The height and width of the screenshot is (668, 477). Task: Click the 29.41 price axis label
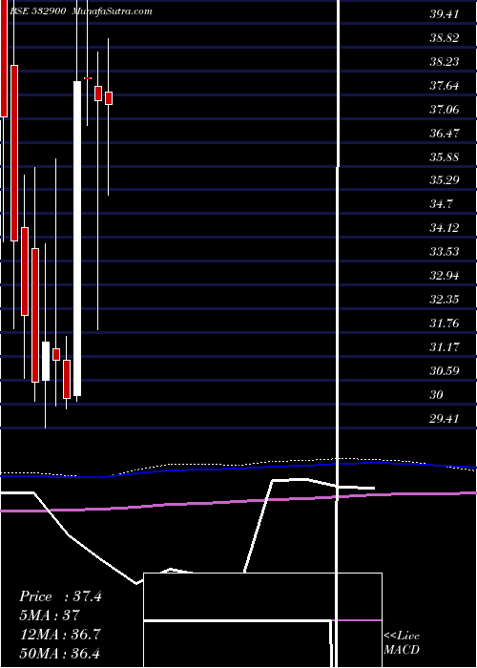pos(444,419)
